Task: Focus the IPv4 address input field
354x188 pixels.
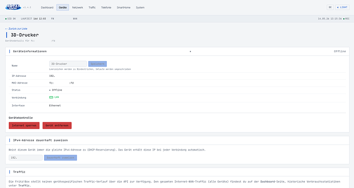Action: point(26,158)
